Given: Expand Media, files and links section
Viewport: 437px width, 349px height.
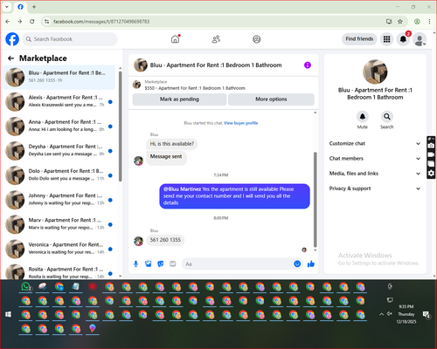Looking at the screenshot, I should [375, 174].
